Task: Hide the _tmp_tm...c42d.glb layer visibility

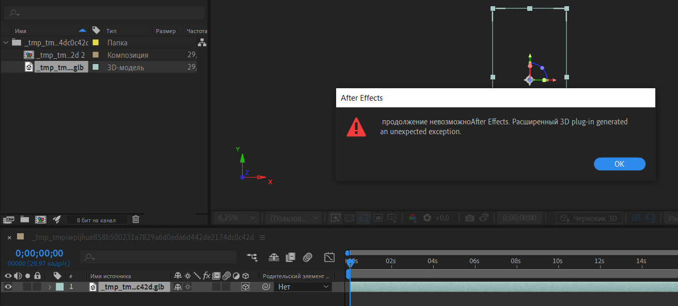Action: 8,286
